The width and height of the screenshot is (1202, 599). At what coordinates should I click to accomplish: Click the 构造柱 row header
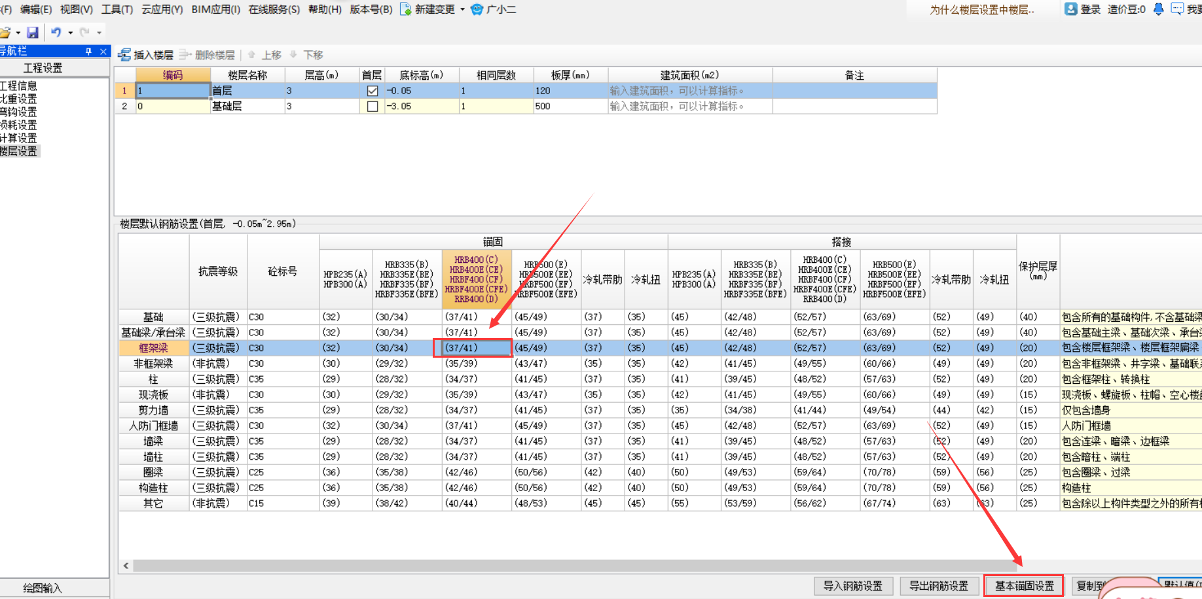(153, 488)
